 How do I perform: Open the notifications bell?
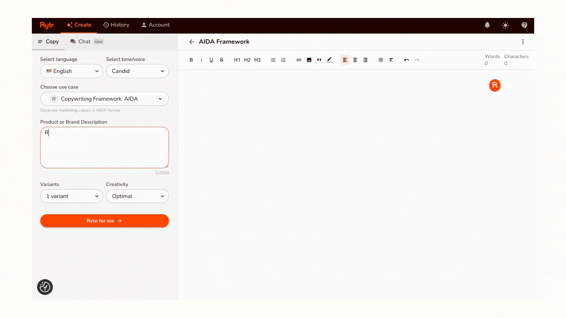tap(487, 25)
